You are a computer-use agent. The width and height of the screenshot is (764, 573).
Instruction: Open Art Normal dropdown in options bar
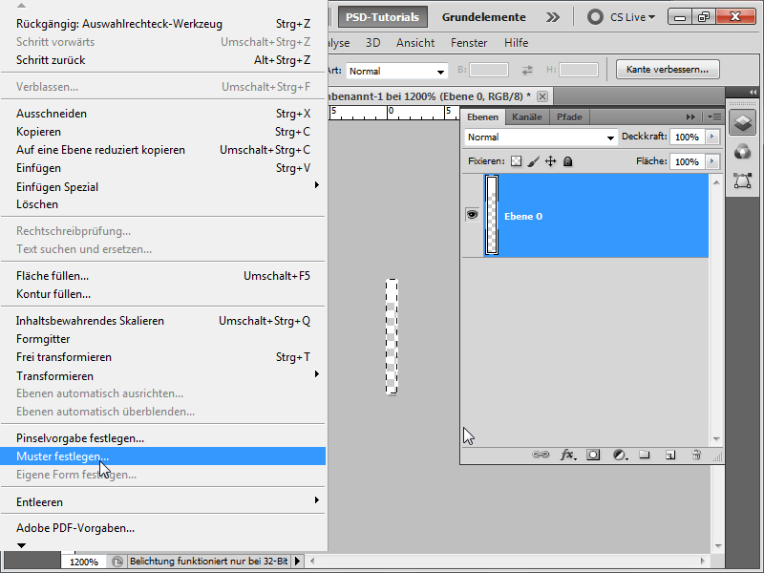[x=396, y=71]
